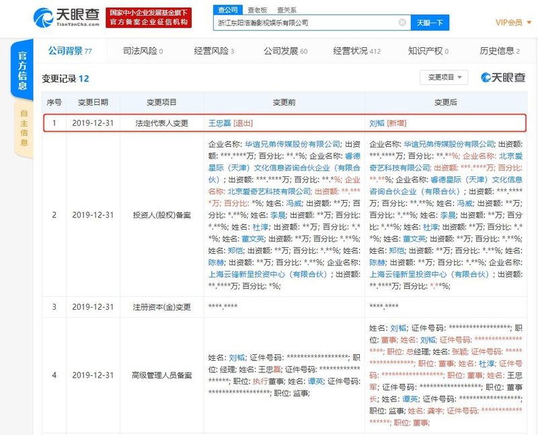Switch to the 查公司 search tab
538x435 pixels.
tap(228, 10)
